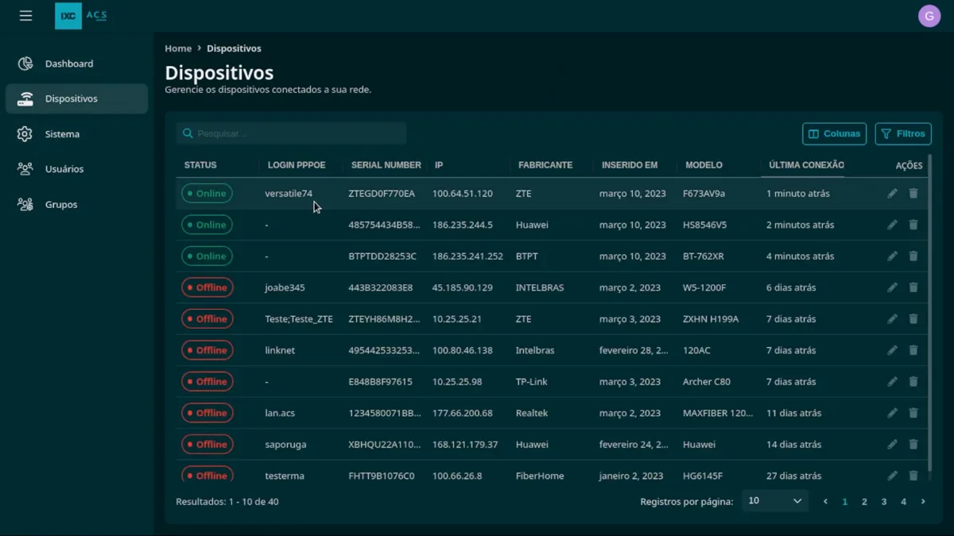The width and height of the screenshot is (954, 536).
Task: Open the Filtros filter panel
Action: pyautogui.click(x=903, y=134)
